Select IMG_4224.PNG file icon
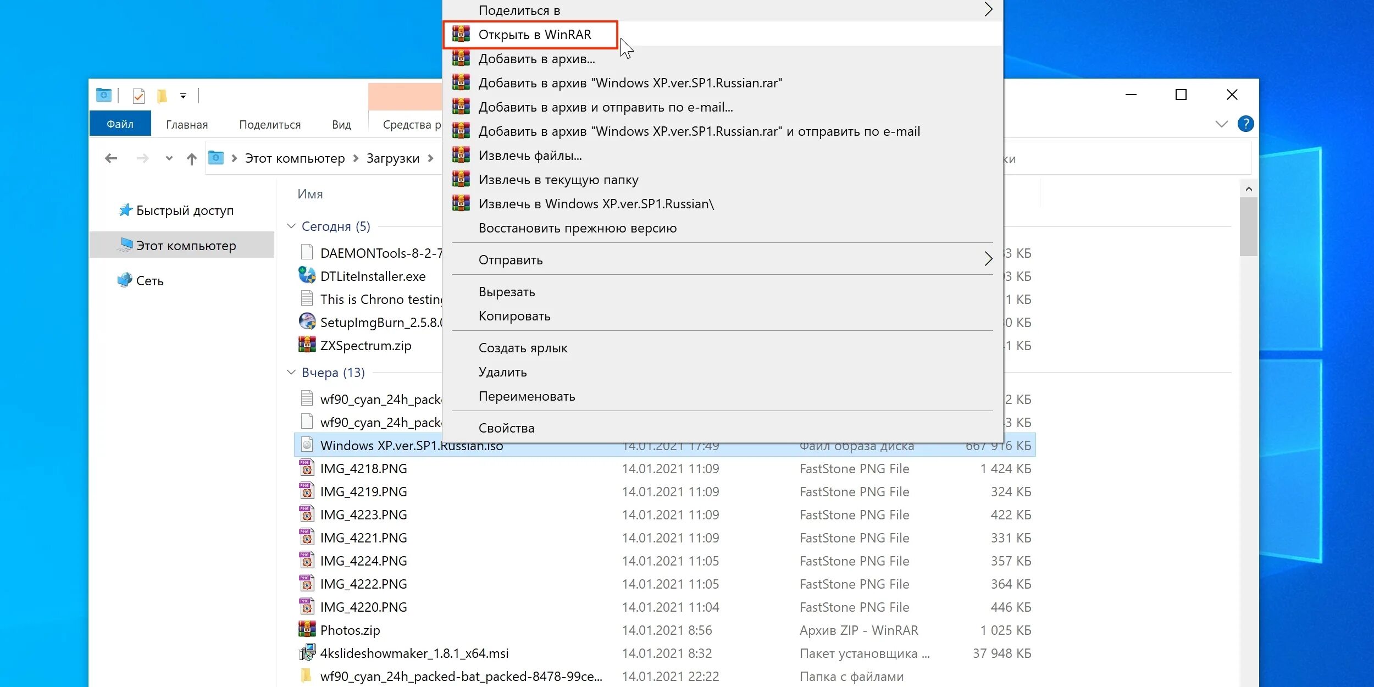 [x=307, y=560]
